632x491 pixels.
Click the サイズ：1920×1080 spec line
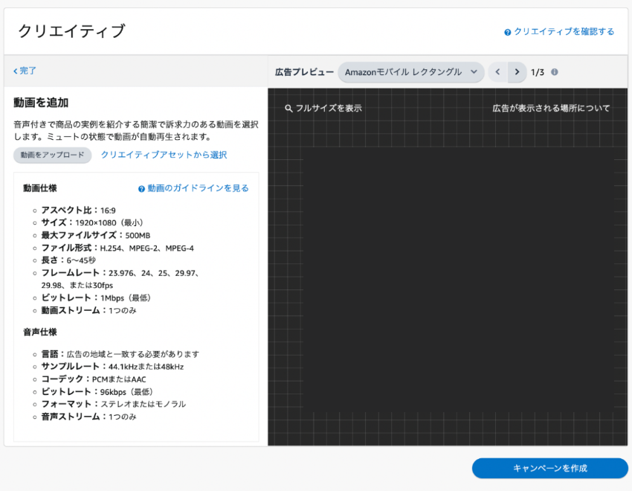pyautogui.click(x=92, y=222)
